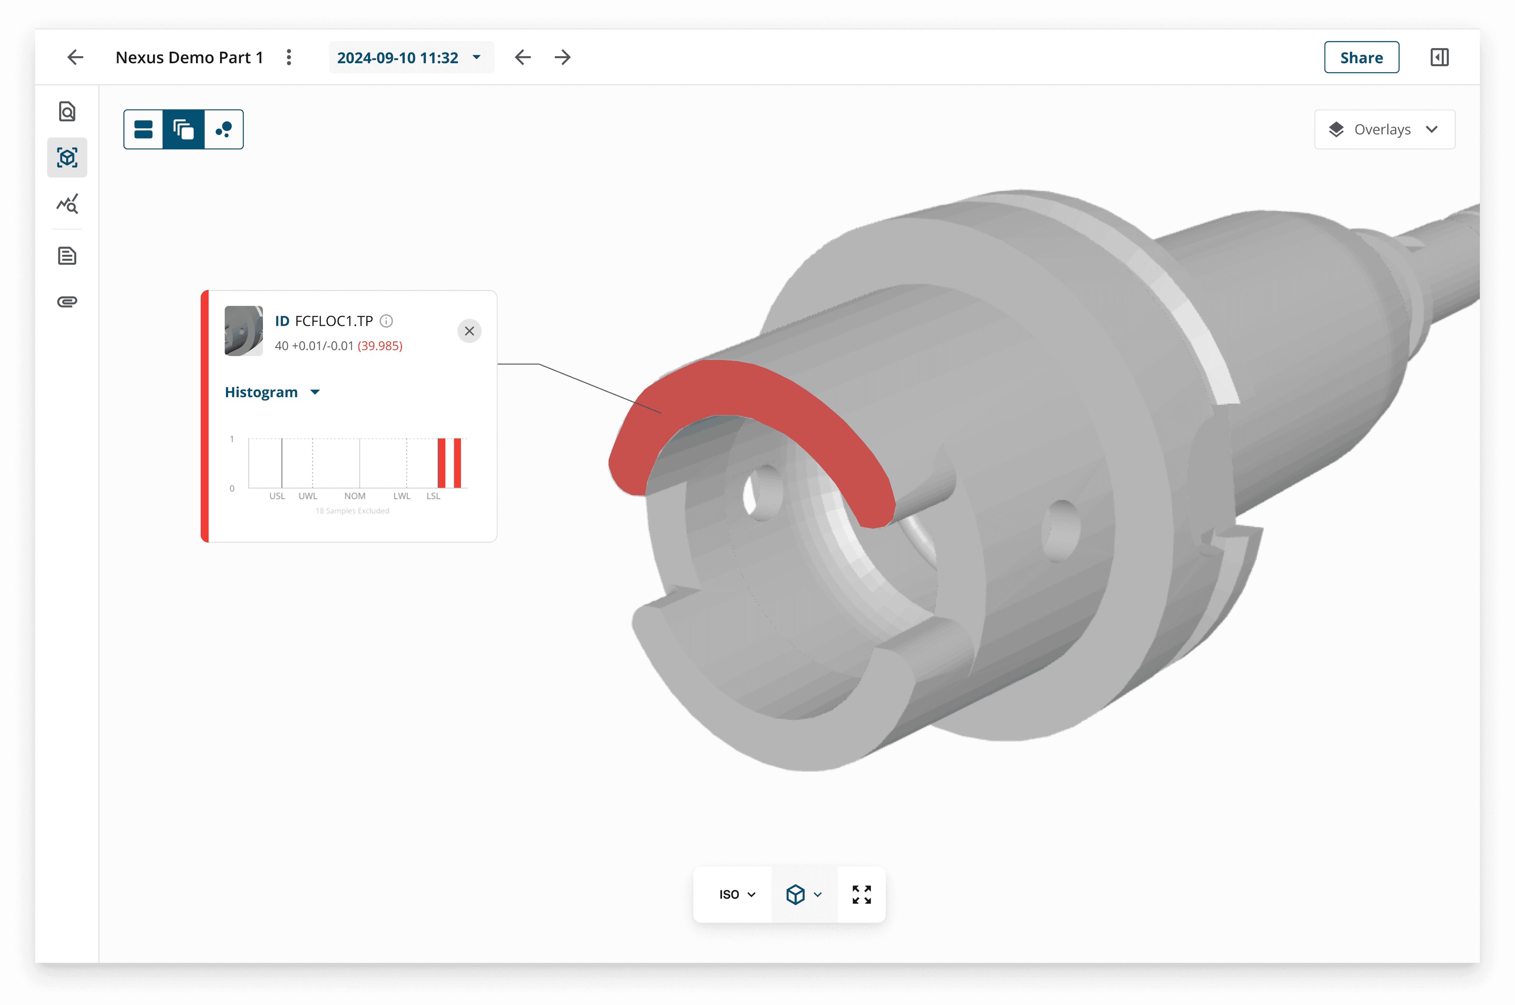Click the info icon beside FCFLOC1.TP
This screenshot has height=1005, width=1515.
pyautogui.click(x=387, y=321)
